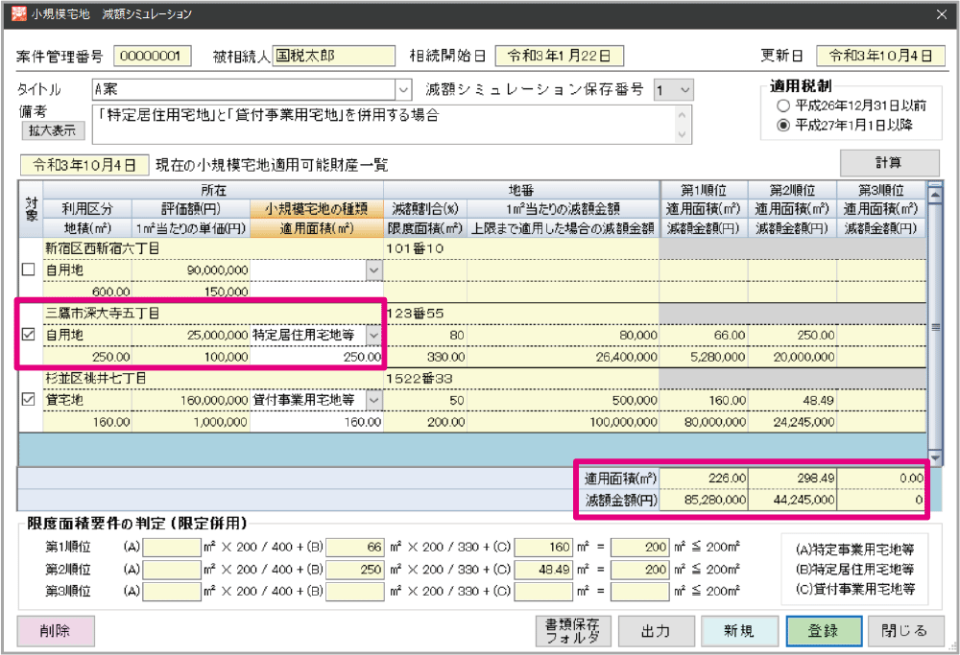Viewport: 960px width, 655px height.
Task: Click the 被相続人 name field
Action: 334,56
